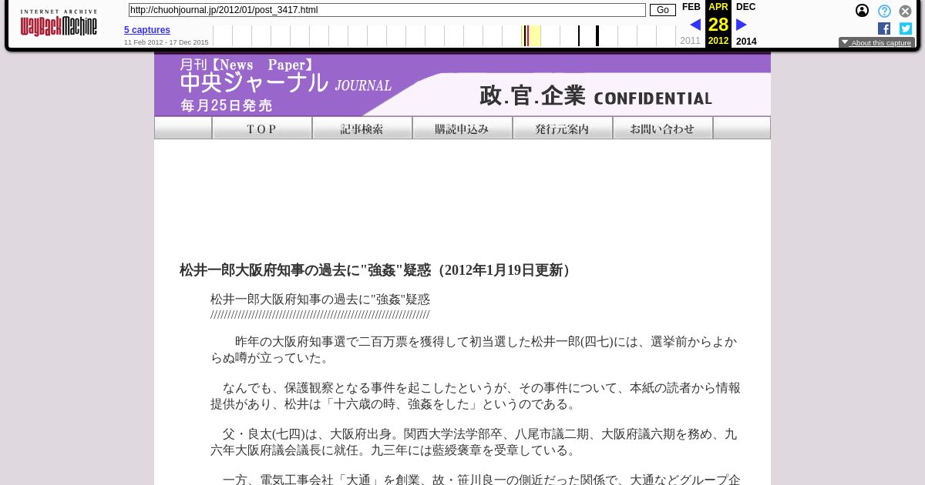Select 2011 in the timeline

coord(691,41)
